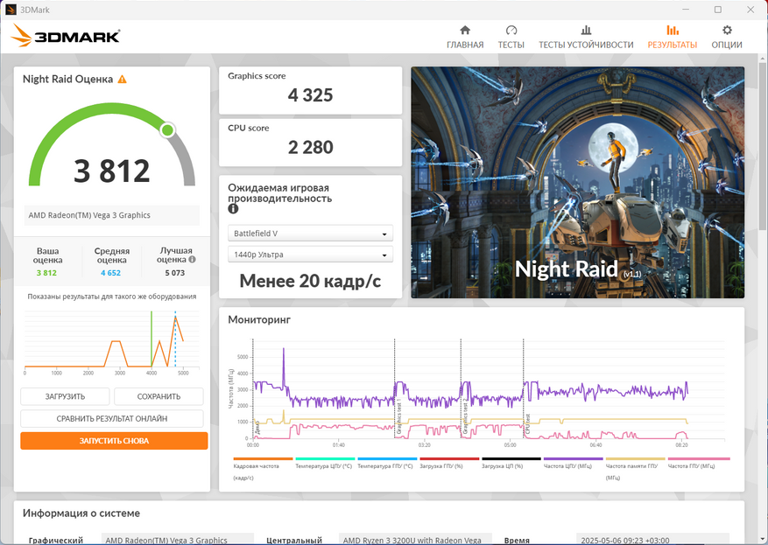This screenshot has width=768, height=545.
Task: Open options via the gear icon
Action: [x=727, y=30]
